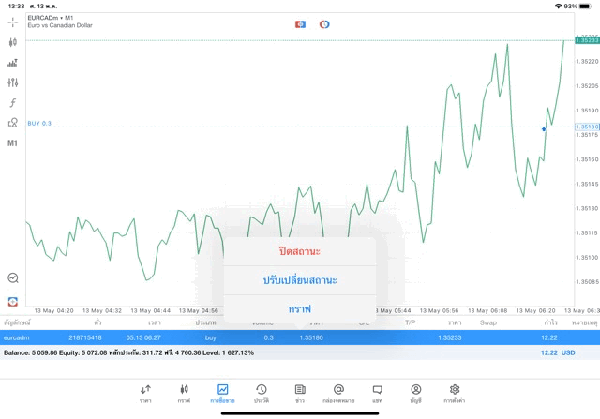Open ข่าว news from bottom bar

tap(300, 393)
